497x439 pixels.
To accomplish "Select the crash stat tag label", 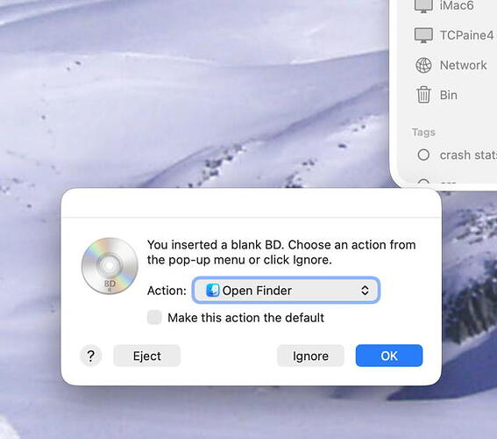I will 468,155.
